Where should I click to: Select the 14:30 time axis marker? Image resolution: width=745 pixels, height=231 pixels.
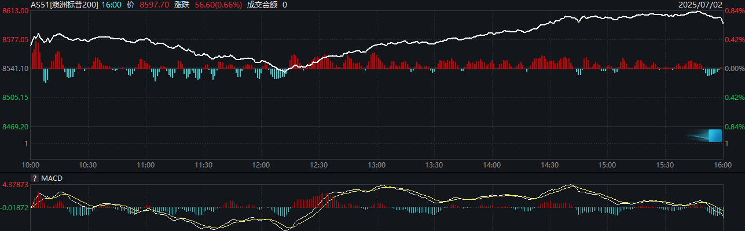click(x=549, y=165)
